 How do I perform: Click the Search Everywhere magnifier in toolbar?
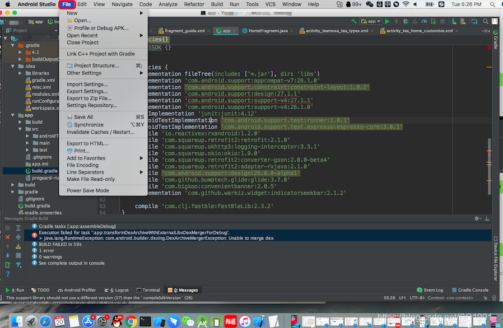[x=486, y=21]
